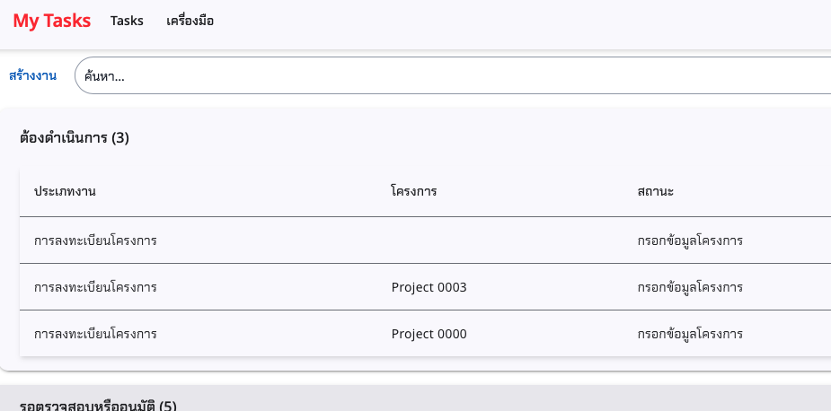Click the สร้างงาน link
Image resolution: width=831 pixels, height=411 pixels.
(33, 75)
